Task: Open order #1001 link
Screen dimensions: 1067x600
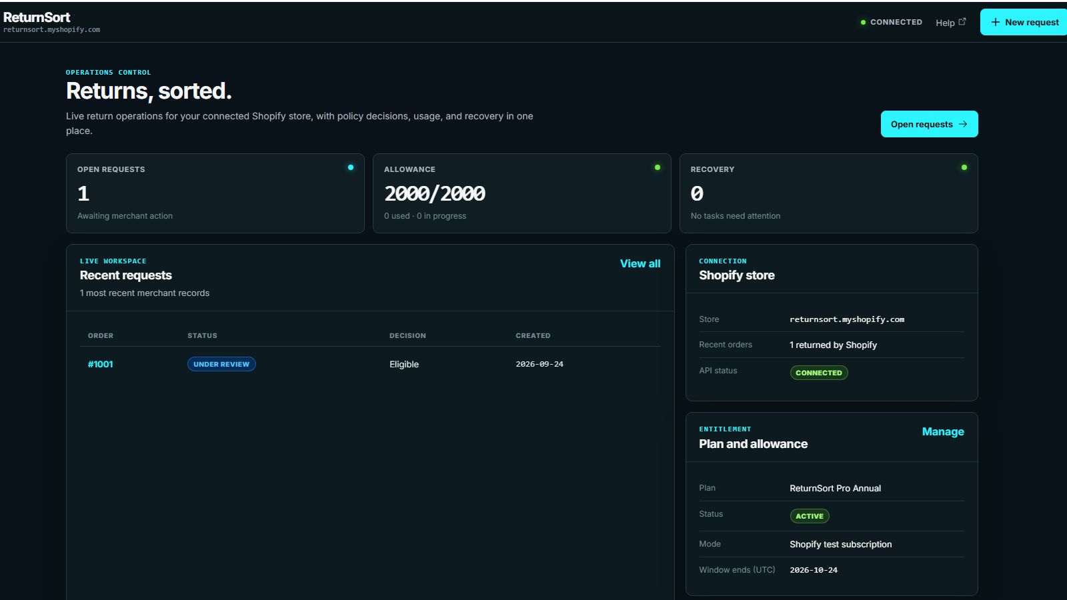Action: [x=101, y=364]
